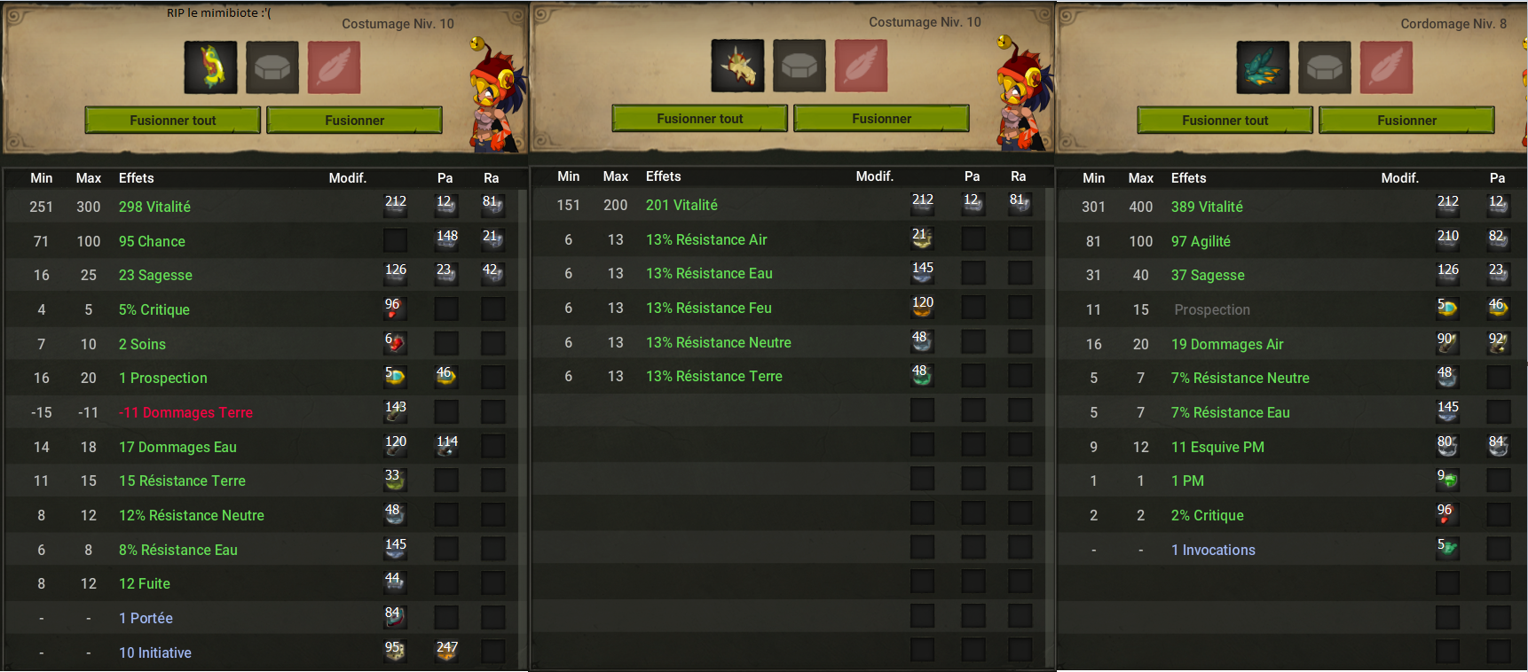This screenshot has height=672, width=1528.
Task: Select the 9 rune on 1 PM row
Action: (x=1447, y=481)
